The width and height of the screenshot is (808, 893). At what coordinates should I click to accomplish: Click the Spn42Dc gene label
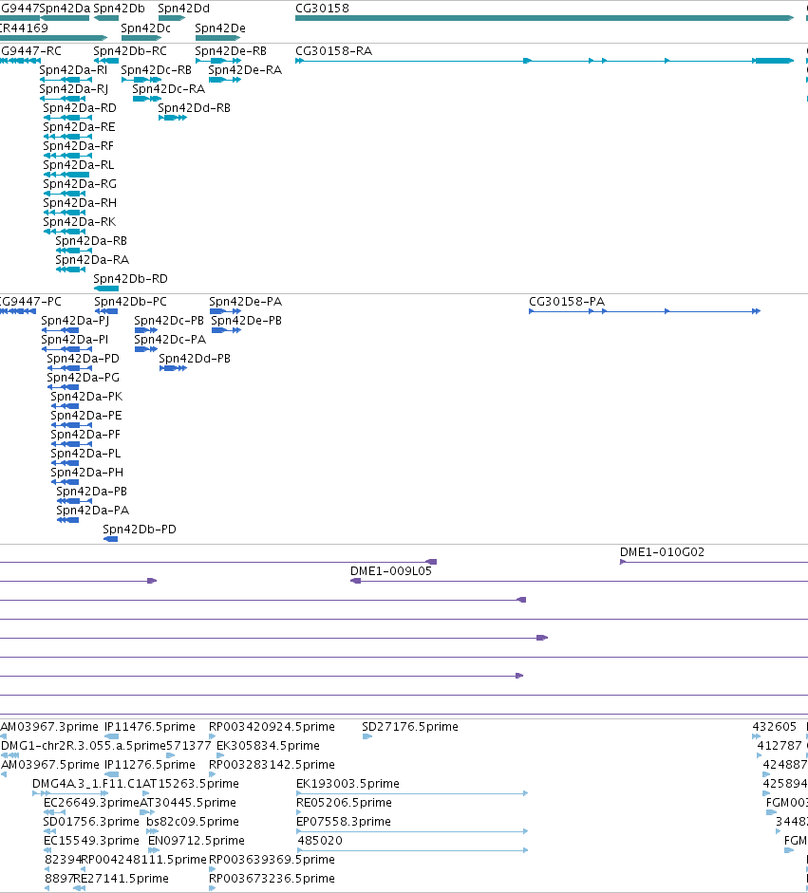(146, 28)
